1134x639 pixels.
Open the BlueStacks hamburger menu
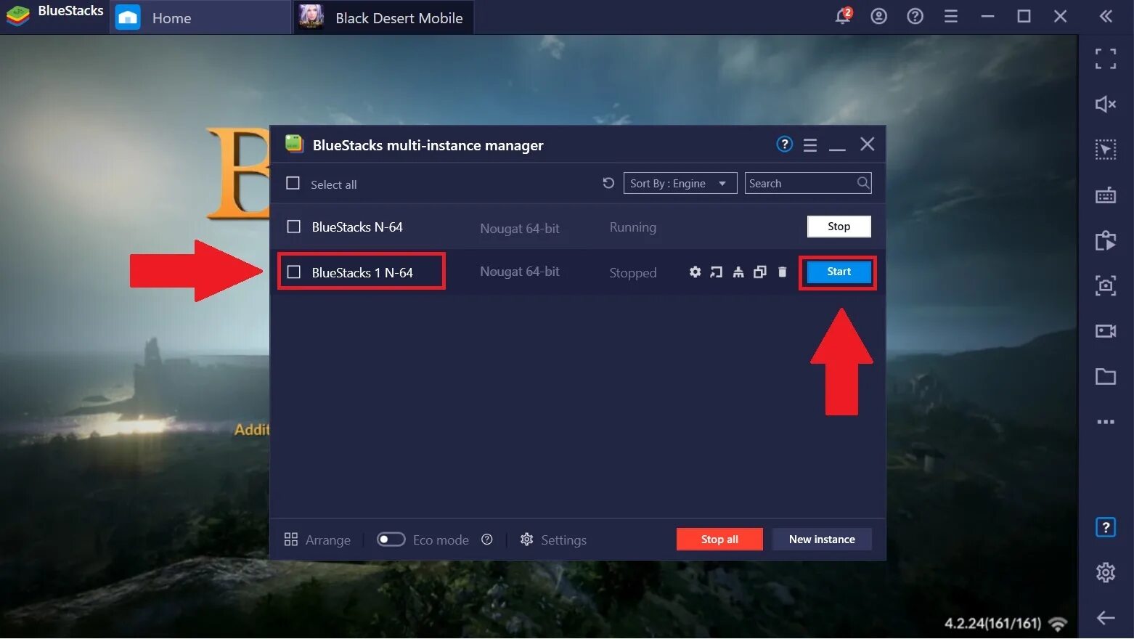(x=950, y=16)
